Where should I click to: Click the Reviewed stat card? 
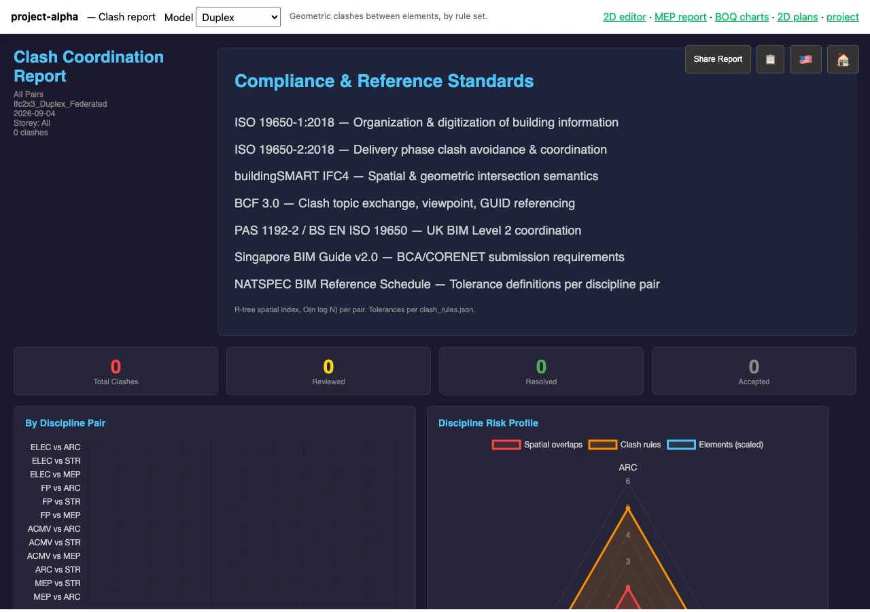point(328,371)
